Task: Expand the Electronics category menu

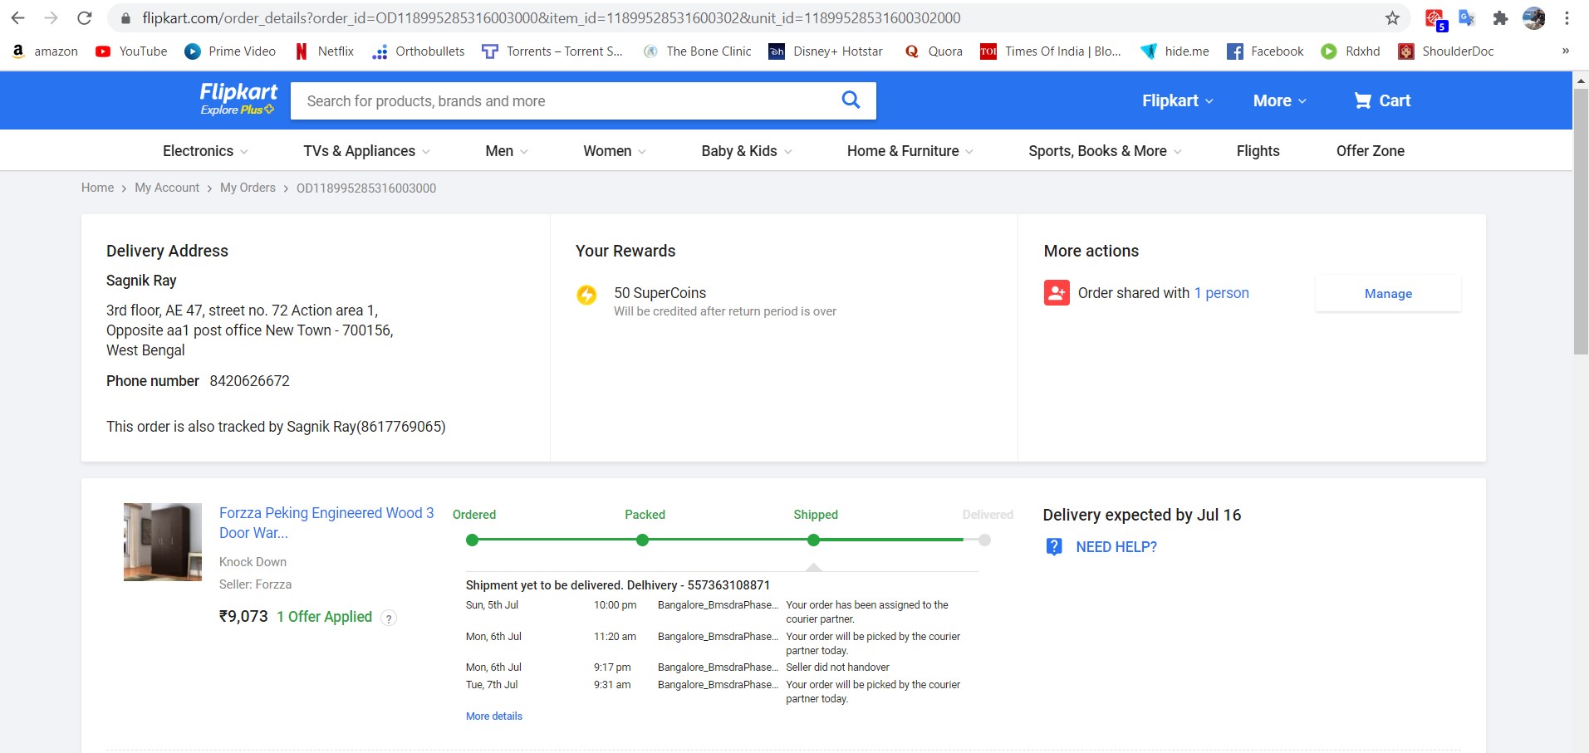Action: pos(205,151)
